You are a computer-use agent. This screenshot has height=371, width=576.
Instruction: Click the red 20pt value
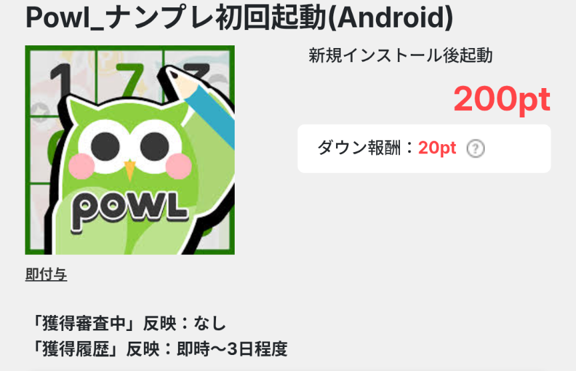pos(437,148)
